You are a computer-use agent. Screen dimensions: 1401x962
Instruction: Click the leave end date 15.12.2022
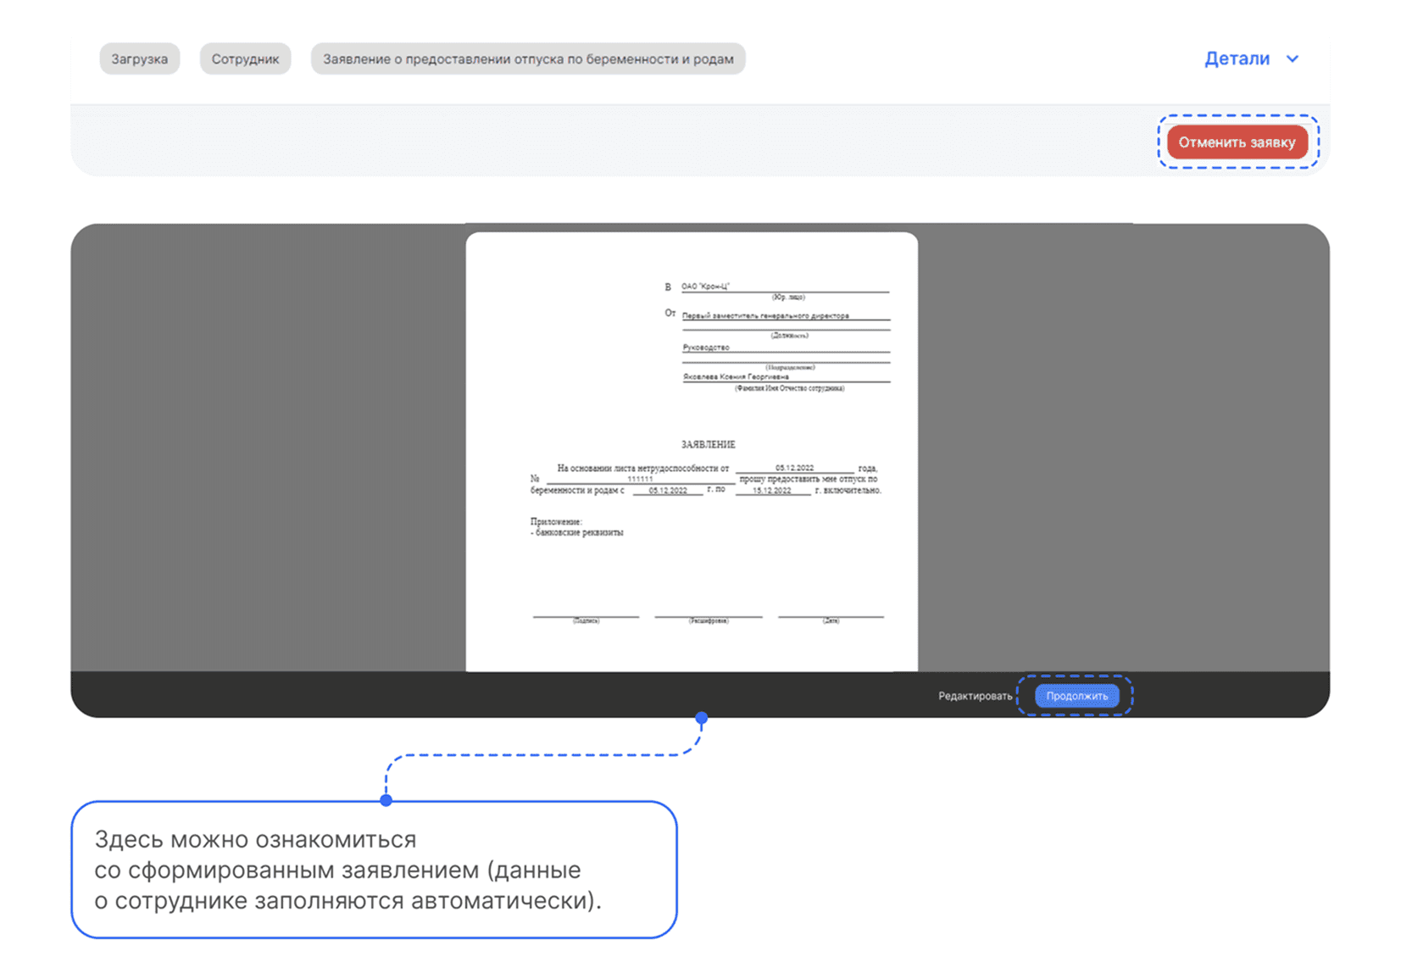click(771, 491)
